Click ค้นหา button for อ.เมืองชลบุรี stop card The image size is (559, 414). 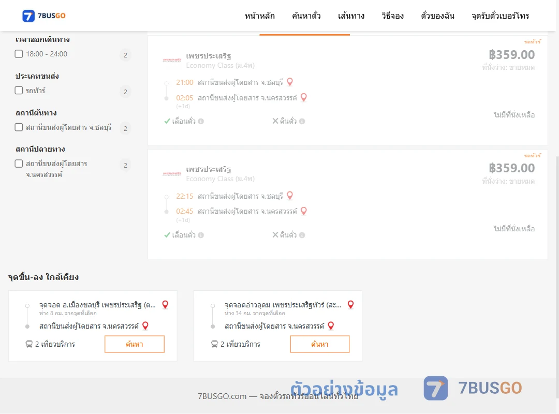tap(135, 344)
